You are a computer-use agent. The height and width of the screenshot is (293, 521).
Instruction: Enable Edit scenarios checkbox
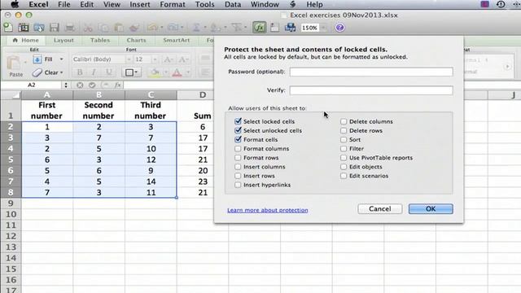coord(344,176)
